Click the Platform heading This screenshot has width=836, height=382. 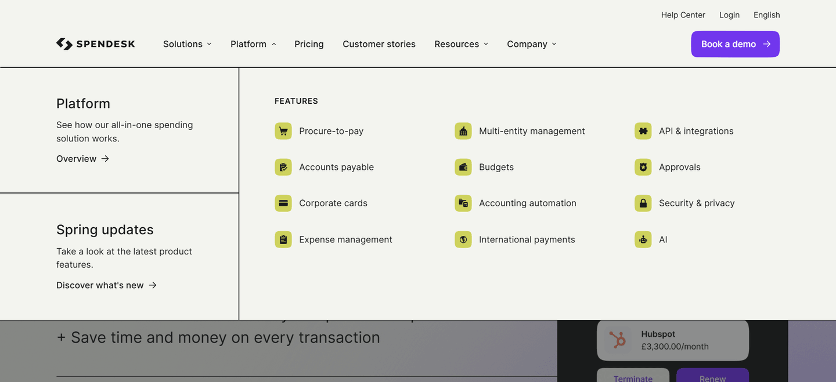(83, 104)
